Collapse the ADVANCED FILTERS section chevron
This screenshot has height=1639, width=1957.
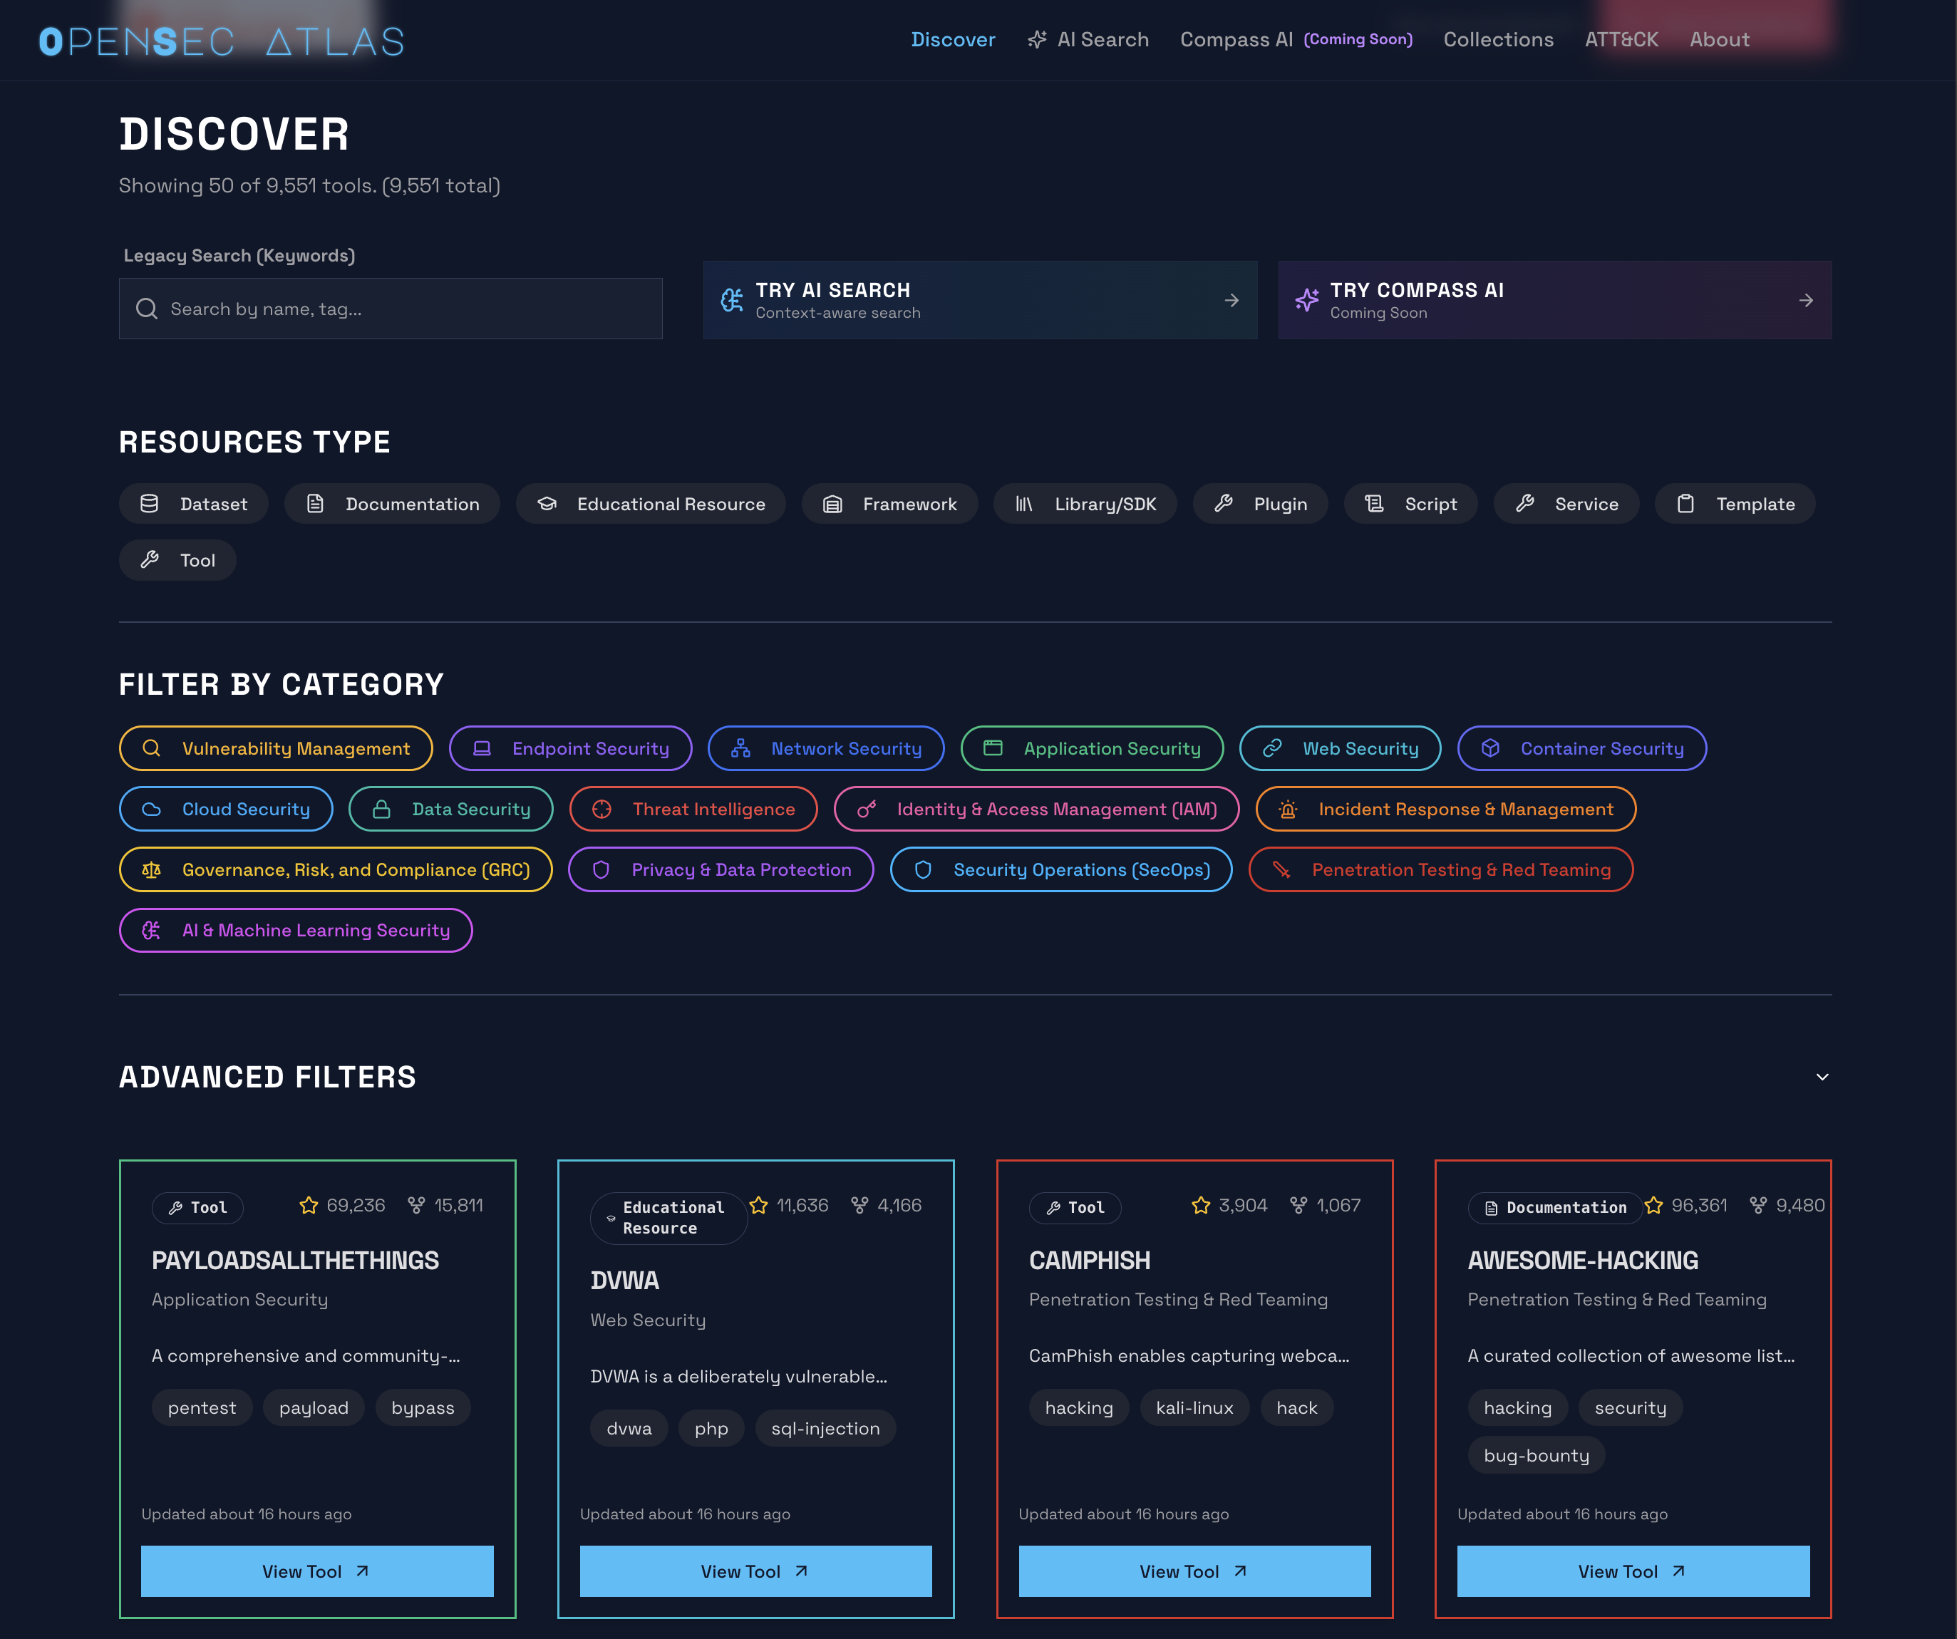click(1822, 1076)
